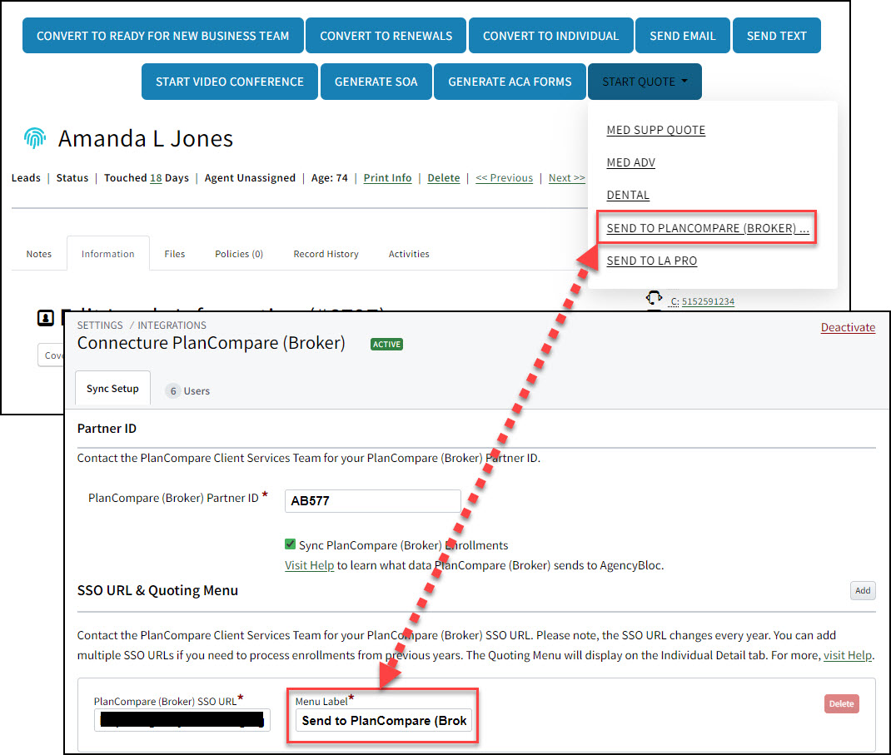Viewport: 891px width, 755px height.
Task: Click the red Delete button for SSO row
Action: 842,704
